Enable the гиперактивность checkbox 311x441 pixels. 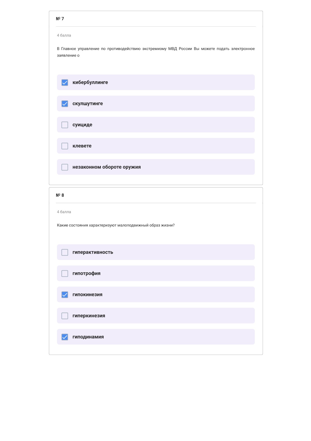click(65, 252)
